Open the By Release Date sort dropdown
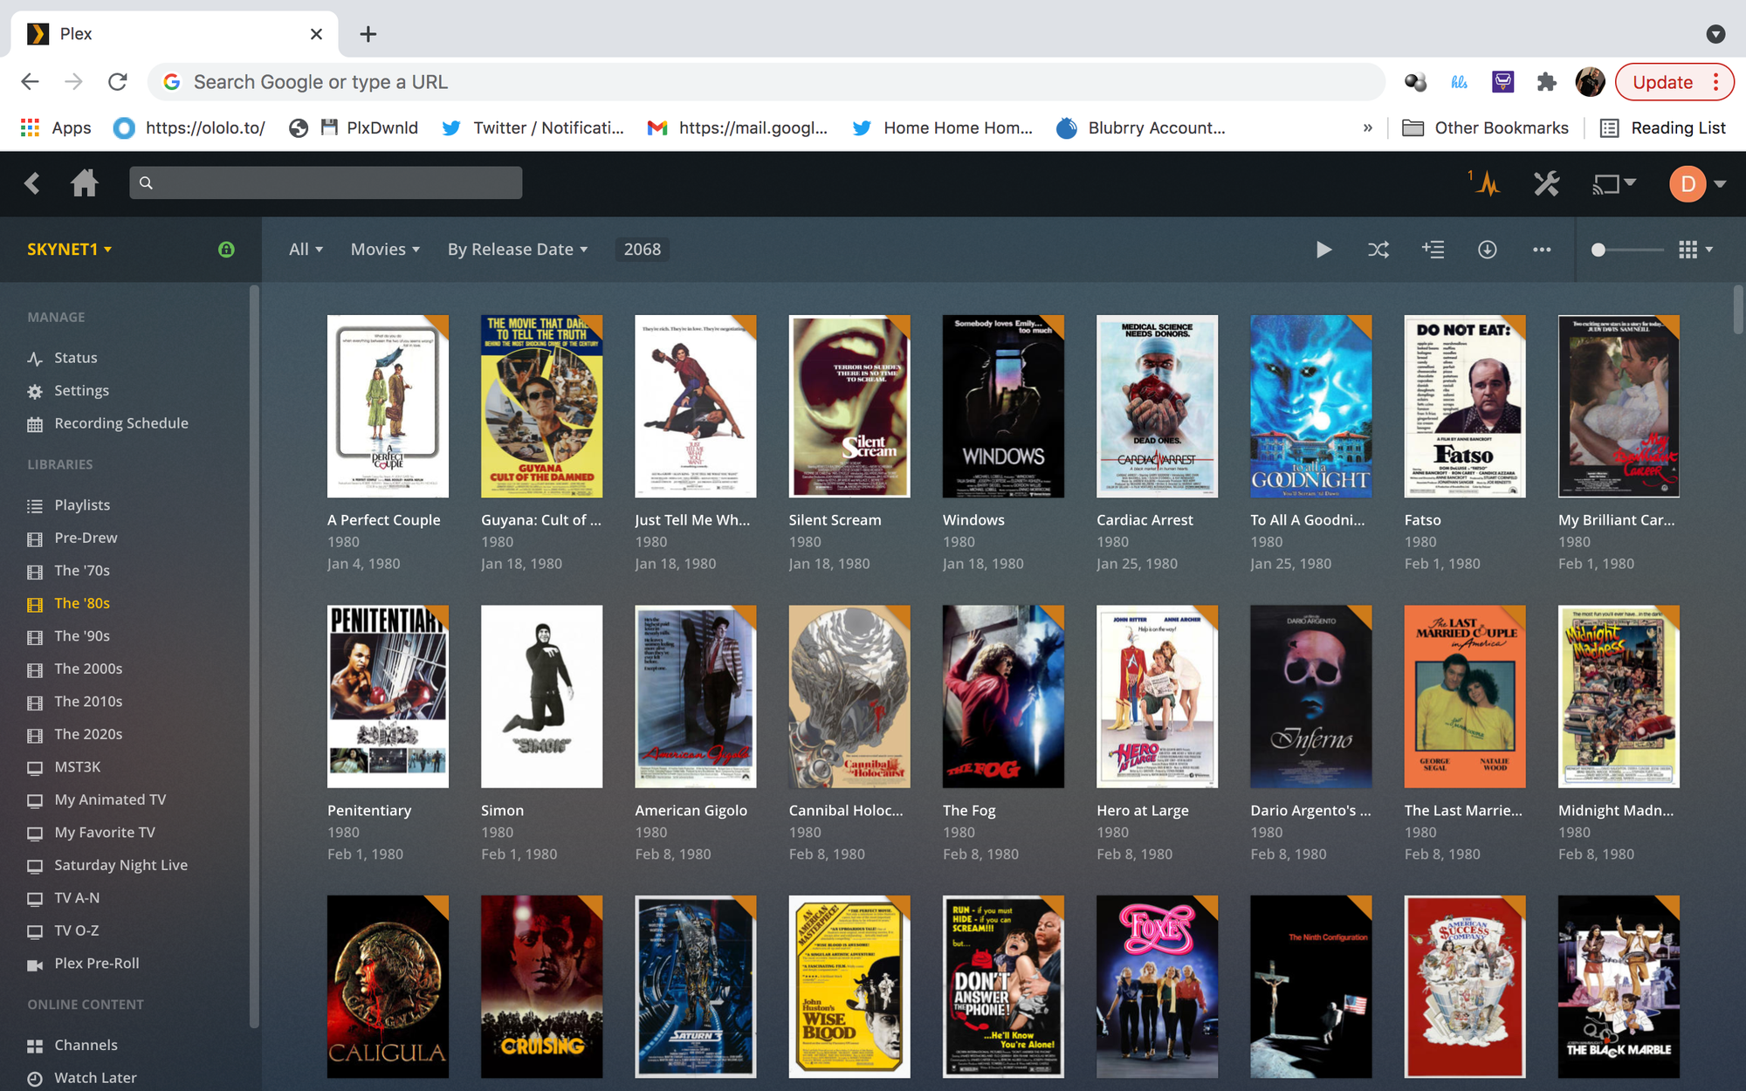 pos(518,250)
